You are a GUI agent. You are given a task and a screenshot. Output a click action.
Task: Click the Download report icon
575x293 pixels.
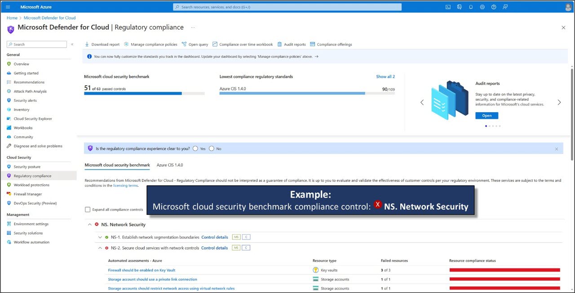[x=87, y=44]
